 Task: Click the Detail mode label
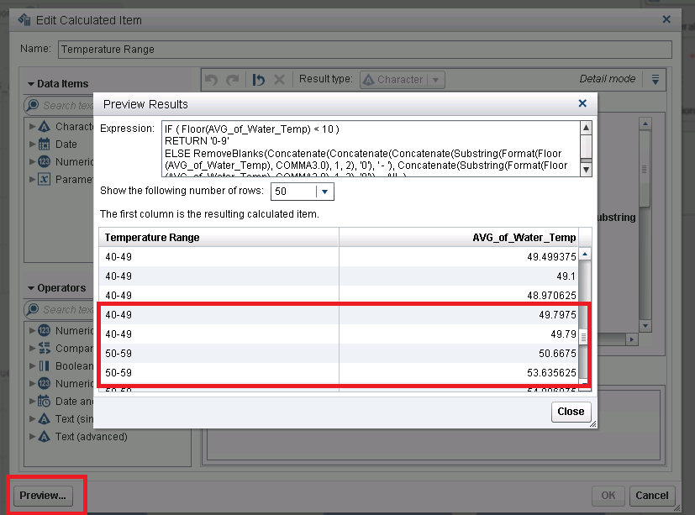pyautogui.click(x=607, y=79)
